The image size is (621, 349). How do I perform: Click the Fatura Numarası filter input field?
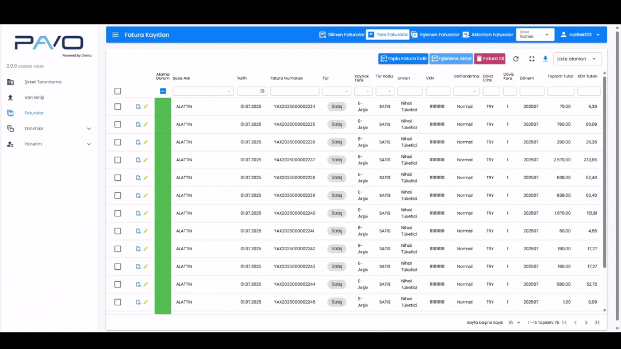(x=294, y=91)
